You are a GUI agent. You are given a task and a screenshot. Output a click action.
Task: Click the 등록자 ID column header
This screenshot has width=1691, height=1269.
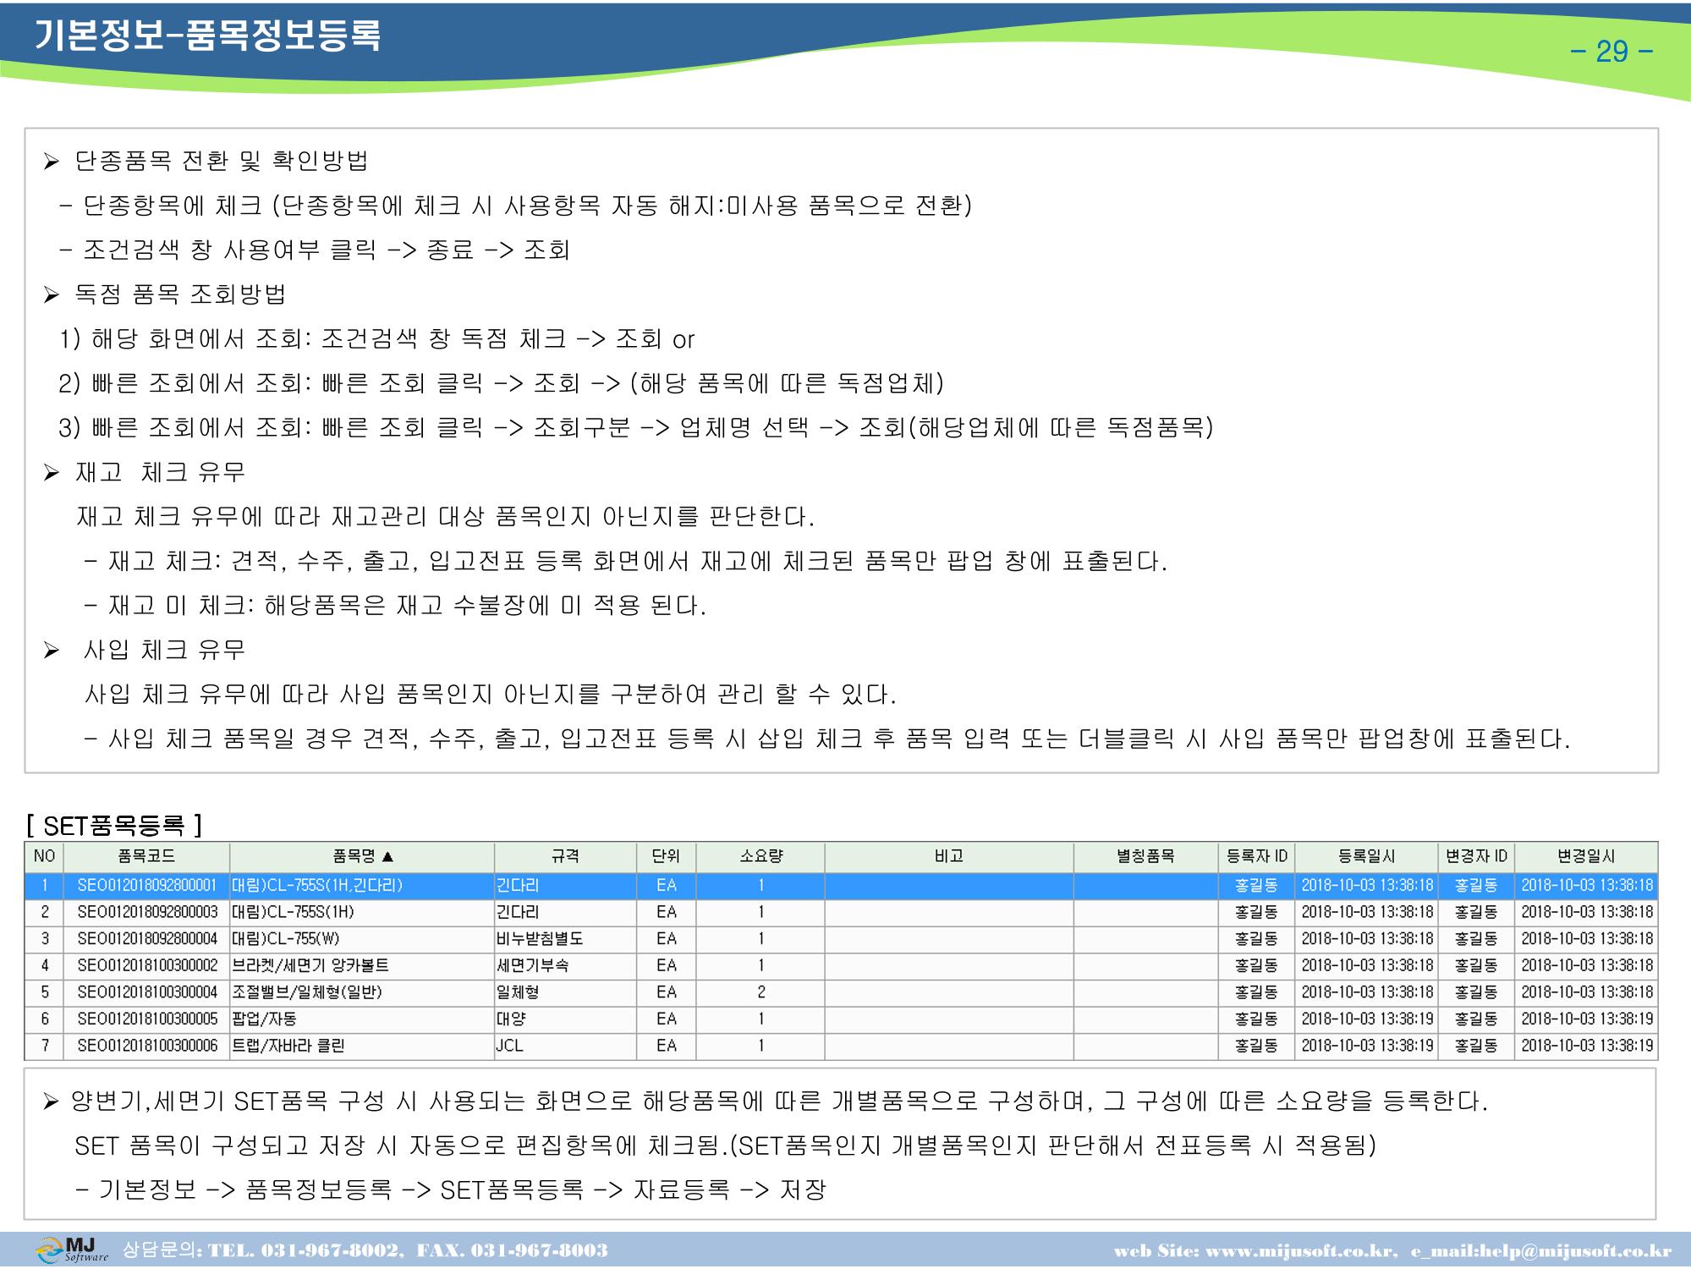1256,856
